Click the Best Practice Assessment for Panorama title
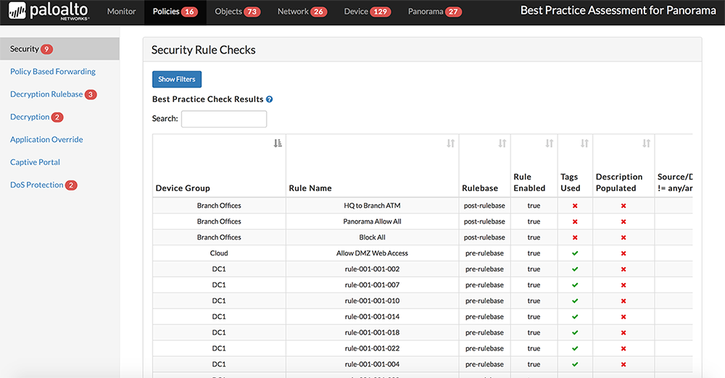 pyautogui.click(x=618, y=11)
